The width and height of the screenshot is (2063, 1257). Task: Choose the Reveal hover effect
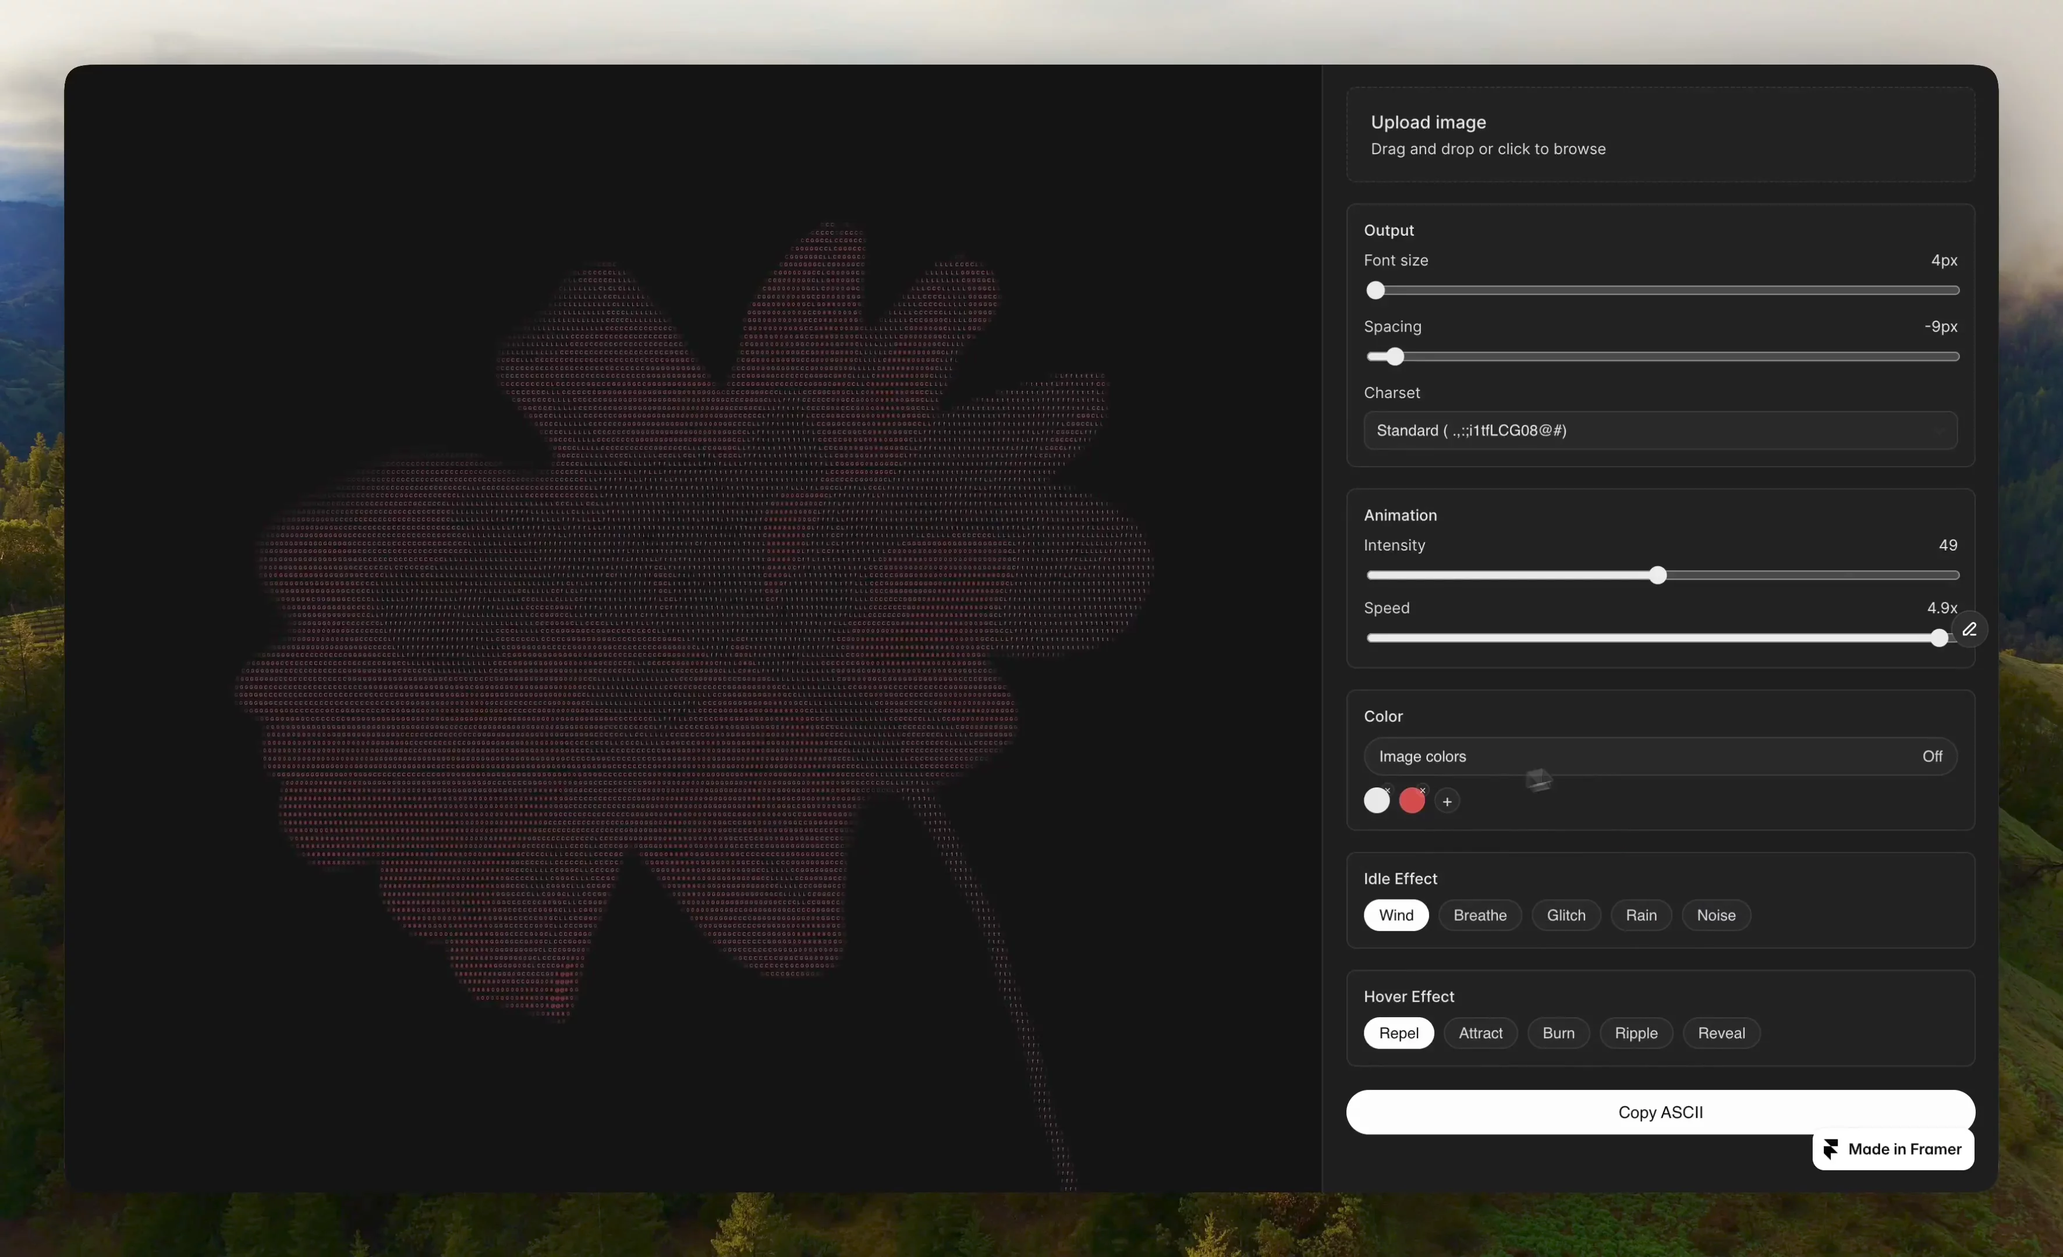point(1721,1034)
